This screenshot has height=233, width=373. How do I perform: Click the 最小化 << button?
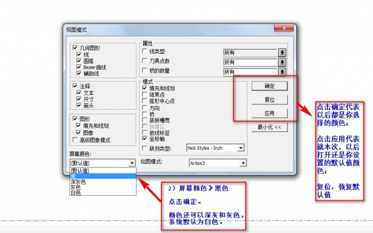(270, 127)
